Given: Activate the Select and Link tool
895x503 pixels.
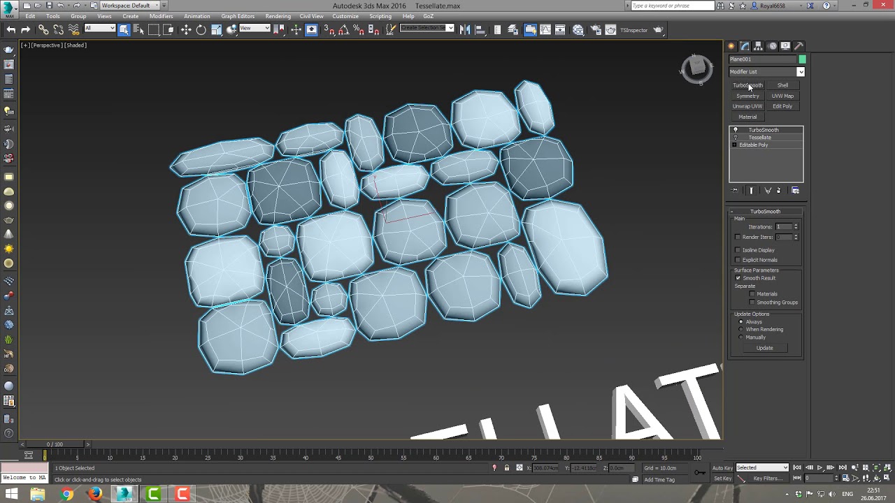Looking at the screenshot, I should point(43,29).
